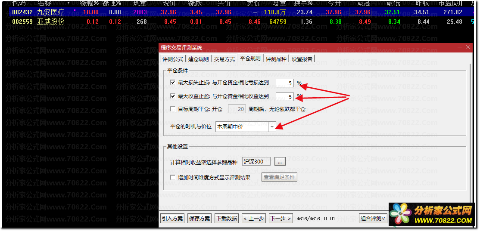Image resolution: width=480 pixels, height=231 pixels.
Task: Click the 引入方案 button
Action: pyautogui.click(x=172, y=219)
